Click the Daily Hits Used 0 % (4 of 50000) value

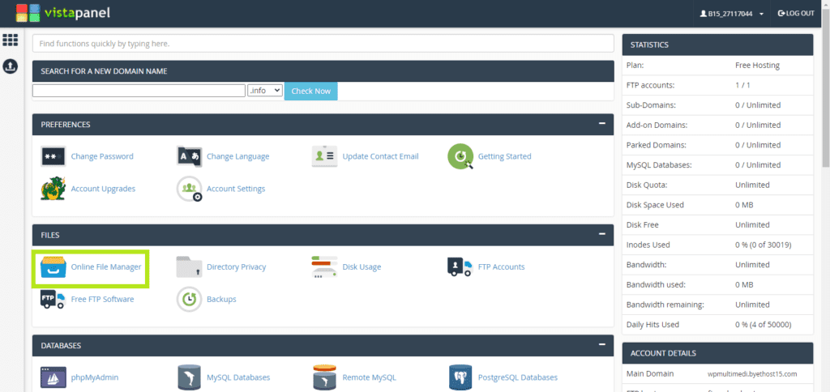click(764, 324)
